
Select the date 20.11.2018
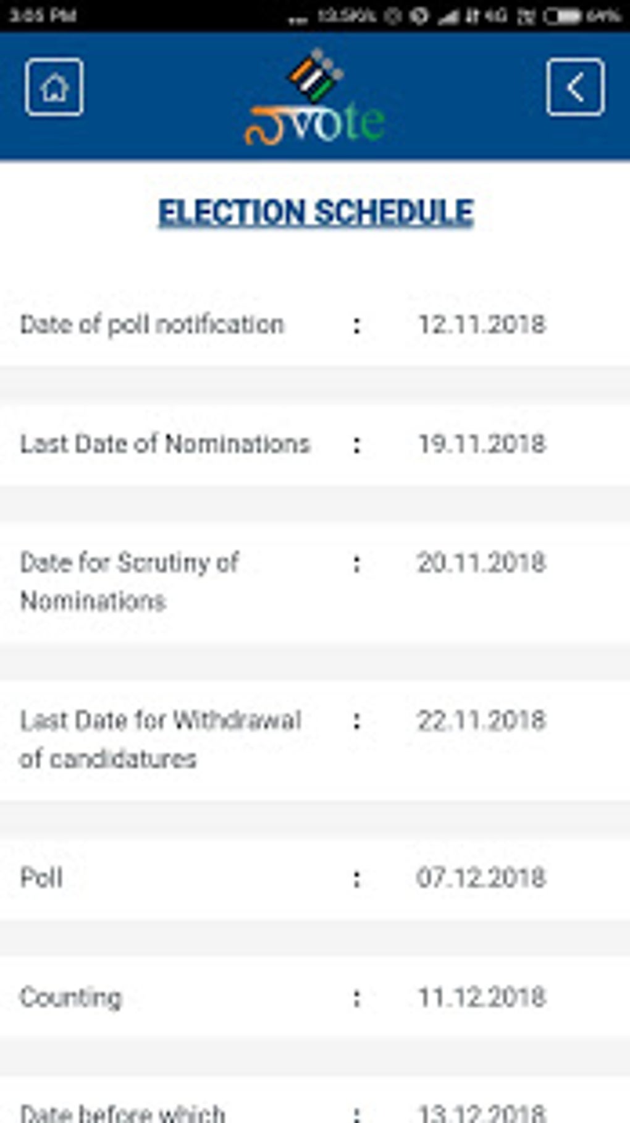(x=482, y=562)
